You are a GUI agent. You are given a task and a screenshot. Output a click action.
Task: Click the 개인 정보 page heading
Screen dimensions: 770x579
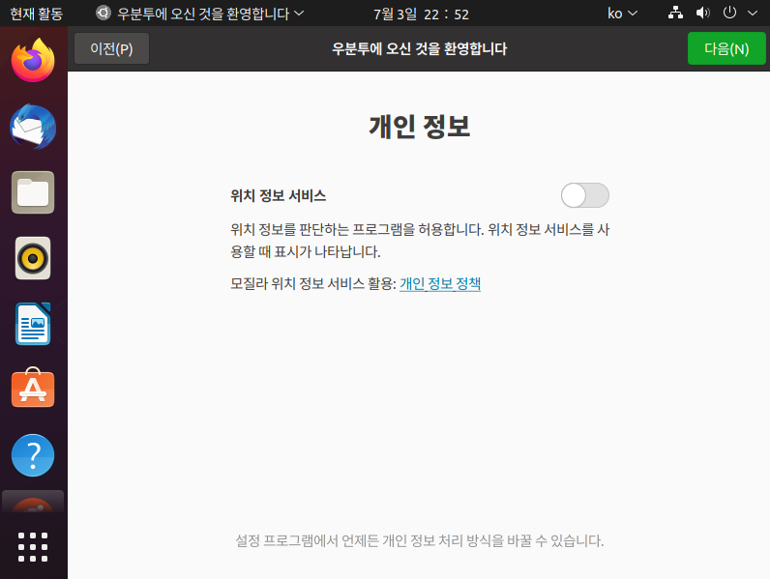pos(420,127)
